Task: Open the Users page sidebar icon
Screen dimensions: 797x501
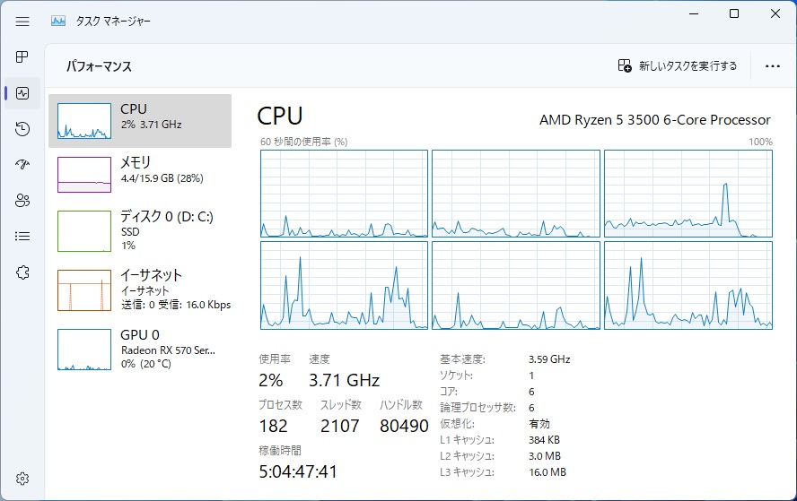Action: point(22,201)
